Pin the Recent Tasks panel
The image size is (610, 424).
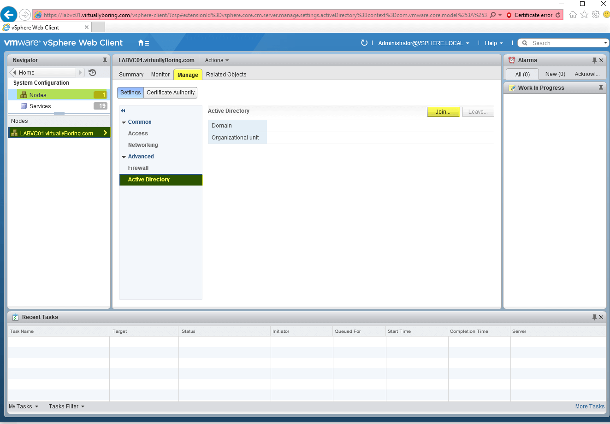point(594,317)
